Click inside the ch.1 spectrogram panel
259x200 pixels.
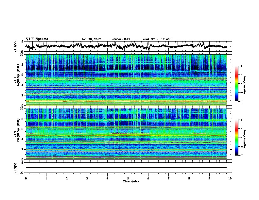pos(126,80)
